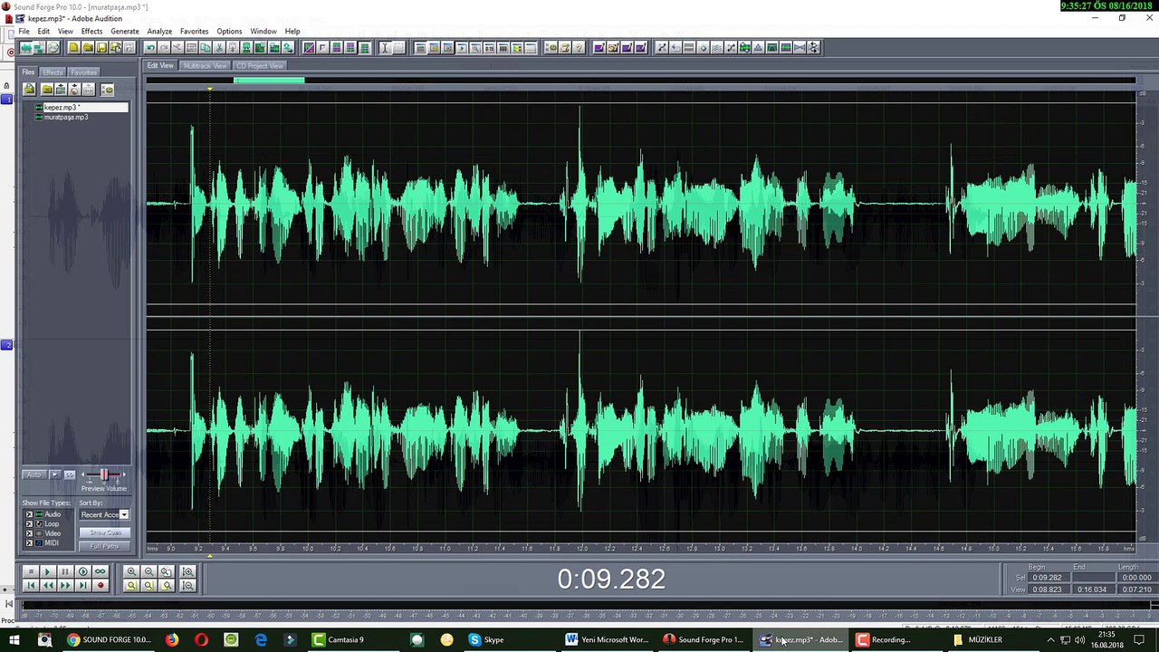Select the Time Selection I-beam tool
This screenshot has width=1159, height=652.
(385, 47)
